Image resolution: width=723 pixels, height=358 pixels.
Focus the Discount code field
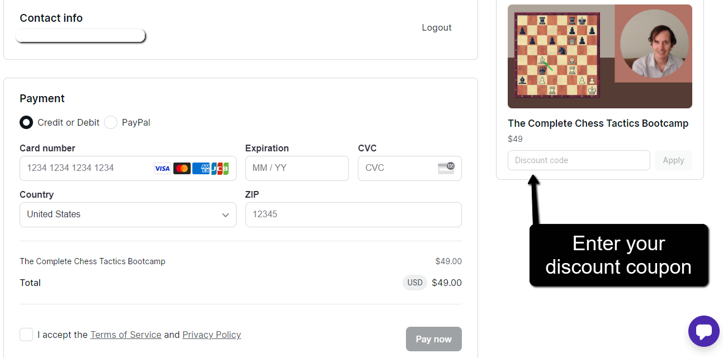point(578,160)
